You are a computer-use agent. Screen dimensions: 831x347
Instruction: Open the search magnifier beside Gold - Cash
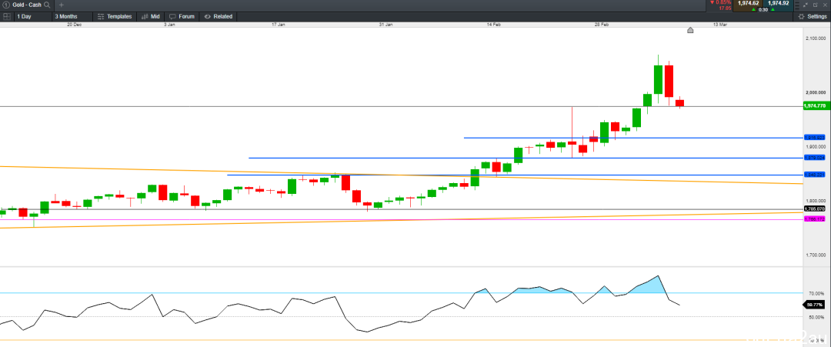pos(47,5)
